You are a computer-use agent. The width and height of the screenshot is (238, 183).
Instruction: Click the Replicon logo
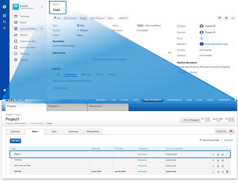point(15,100)
